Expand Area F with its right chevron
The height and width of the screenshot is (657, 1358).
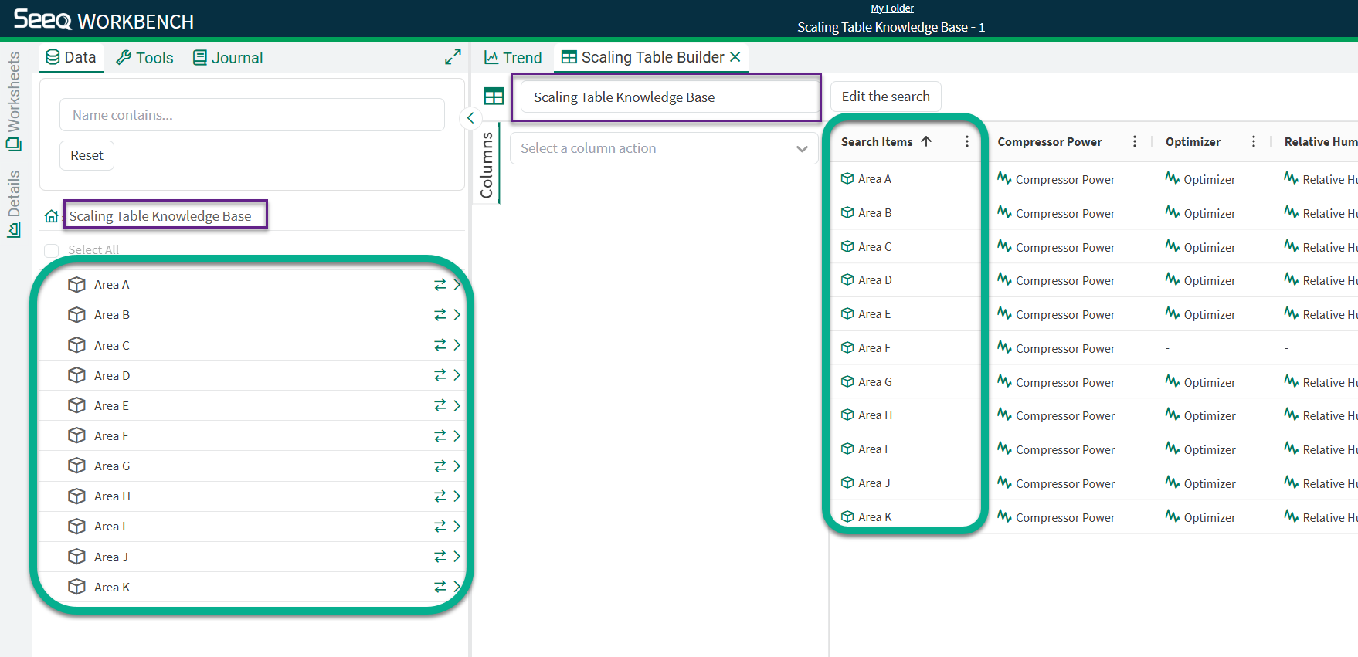tap(457, 436)
